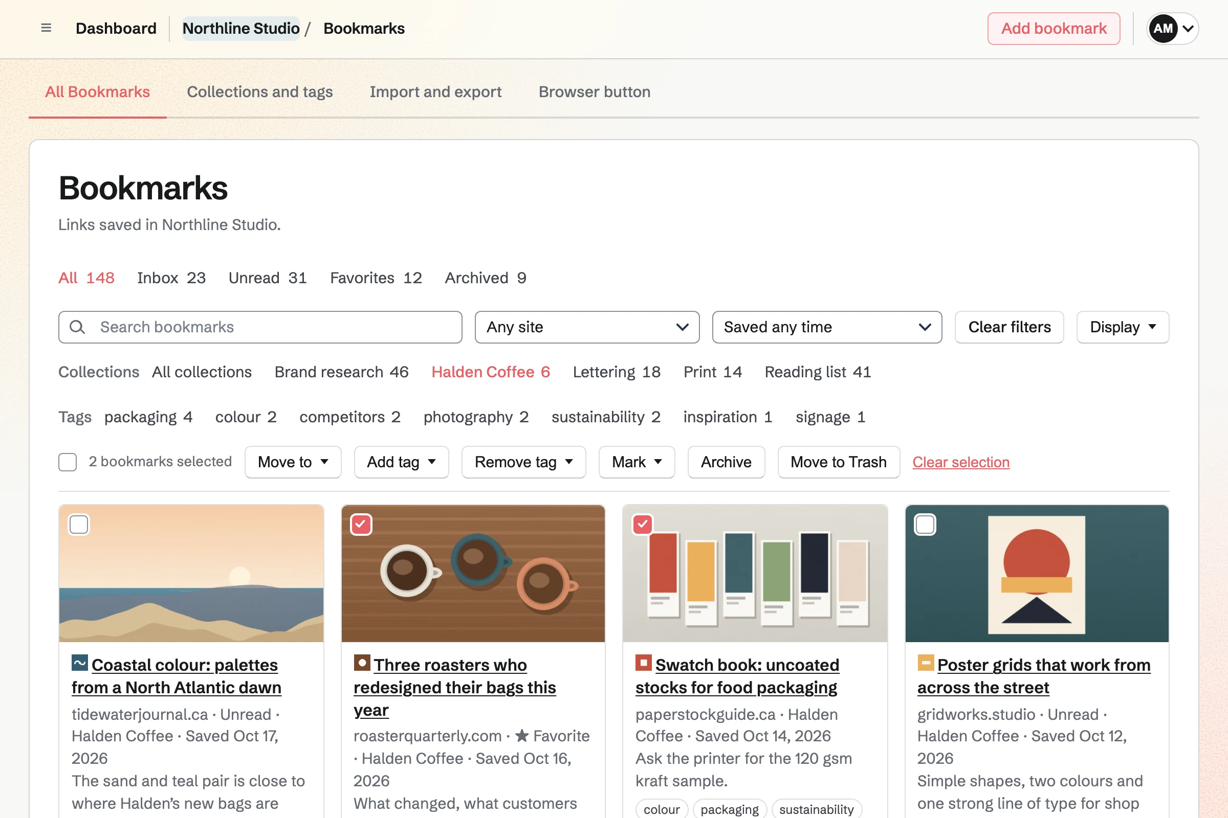Viewport: 1228px width, 818px height.
Task: Check the Coastal colour card checkbox
Action: pos(79,525)
